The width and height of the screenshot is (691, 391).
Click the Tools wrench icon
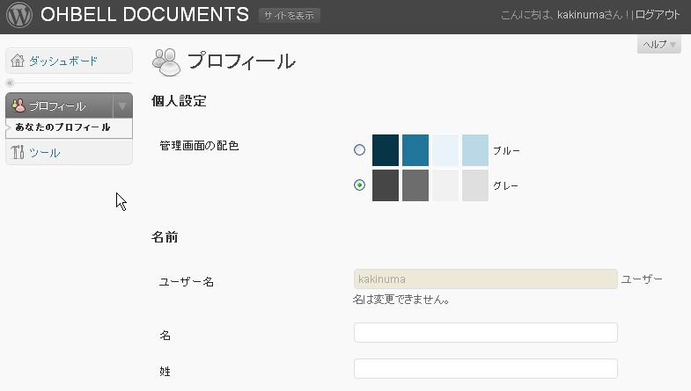coord(18,152)
